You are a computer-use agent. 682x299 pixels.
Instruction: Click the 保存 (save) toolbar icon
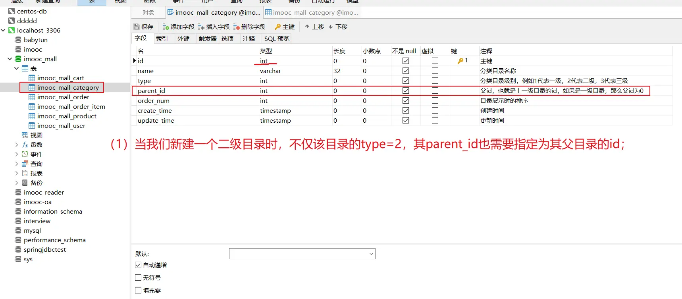(x=137, y=27)
